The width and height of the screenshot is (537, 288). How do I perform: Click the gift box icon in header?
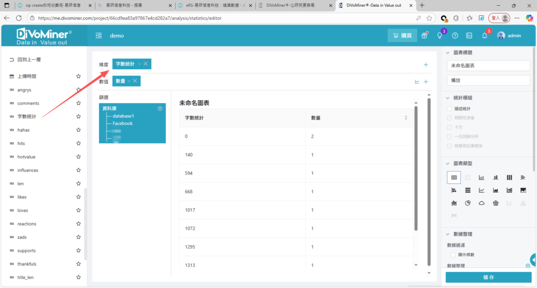point(425,36)
